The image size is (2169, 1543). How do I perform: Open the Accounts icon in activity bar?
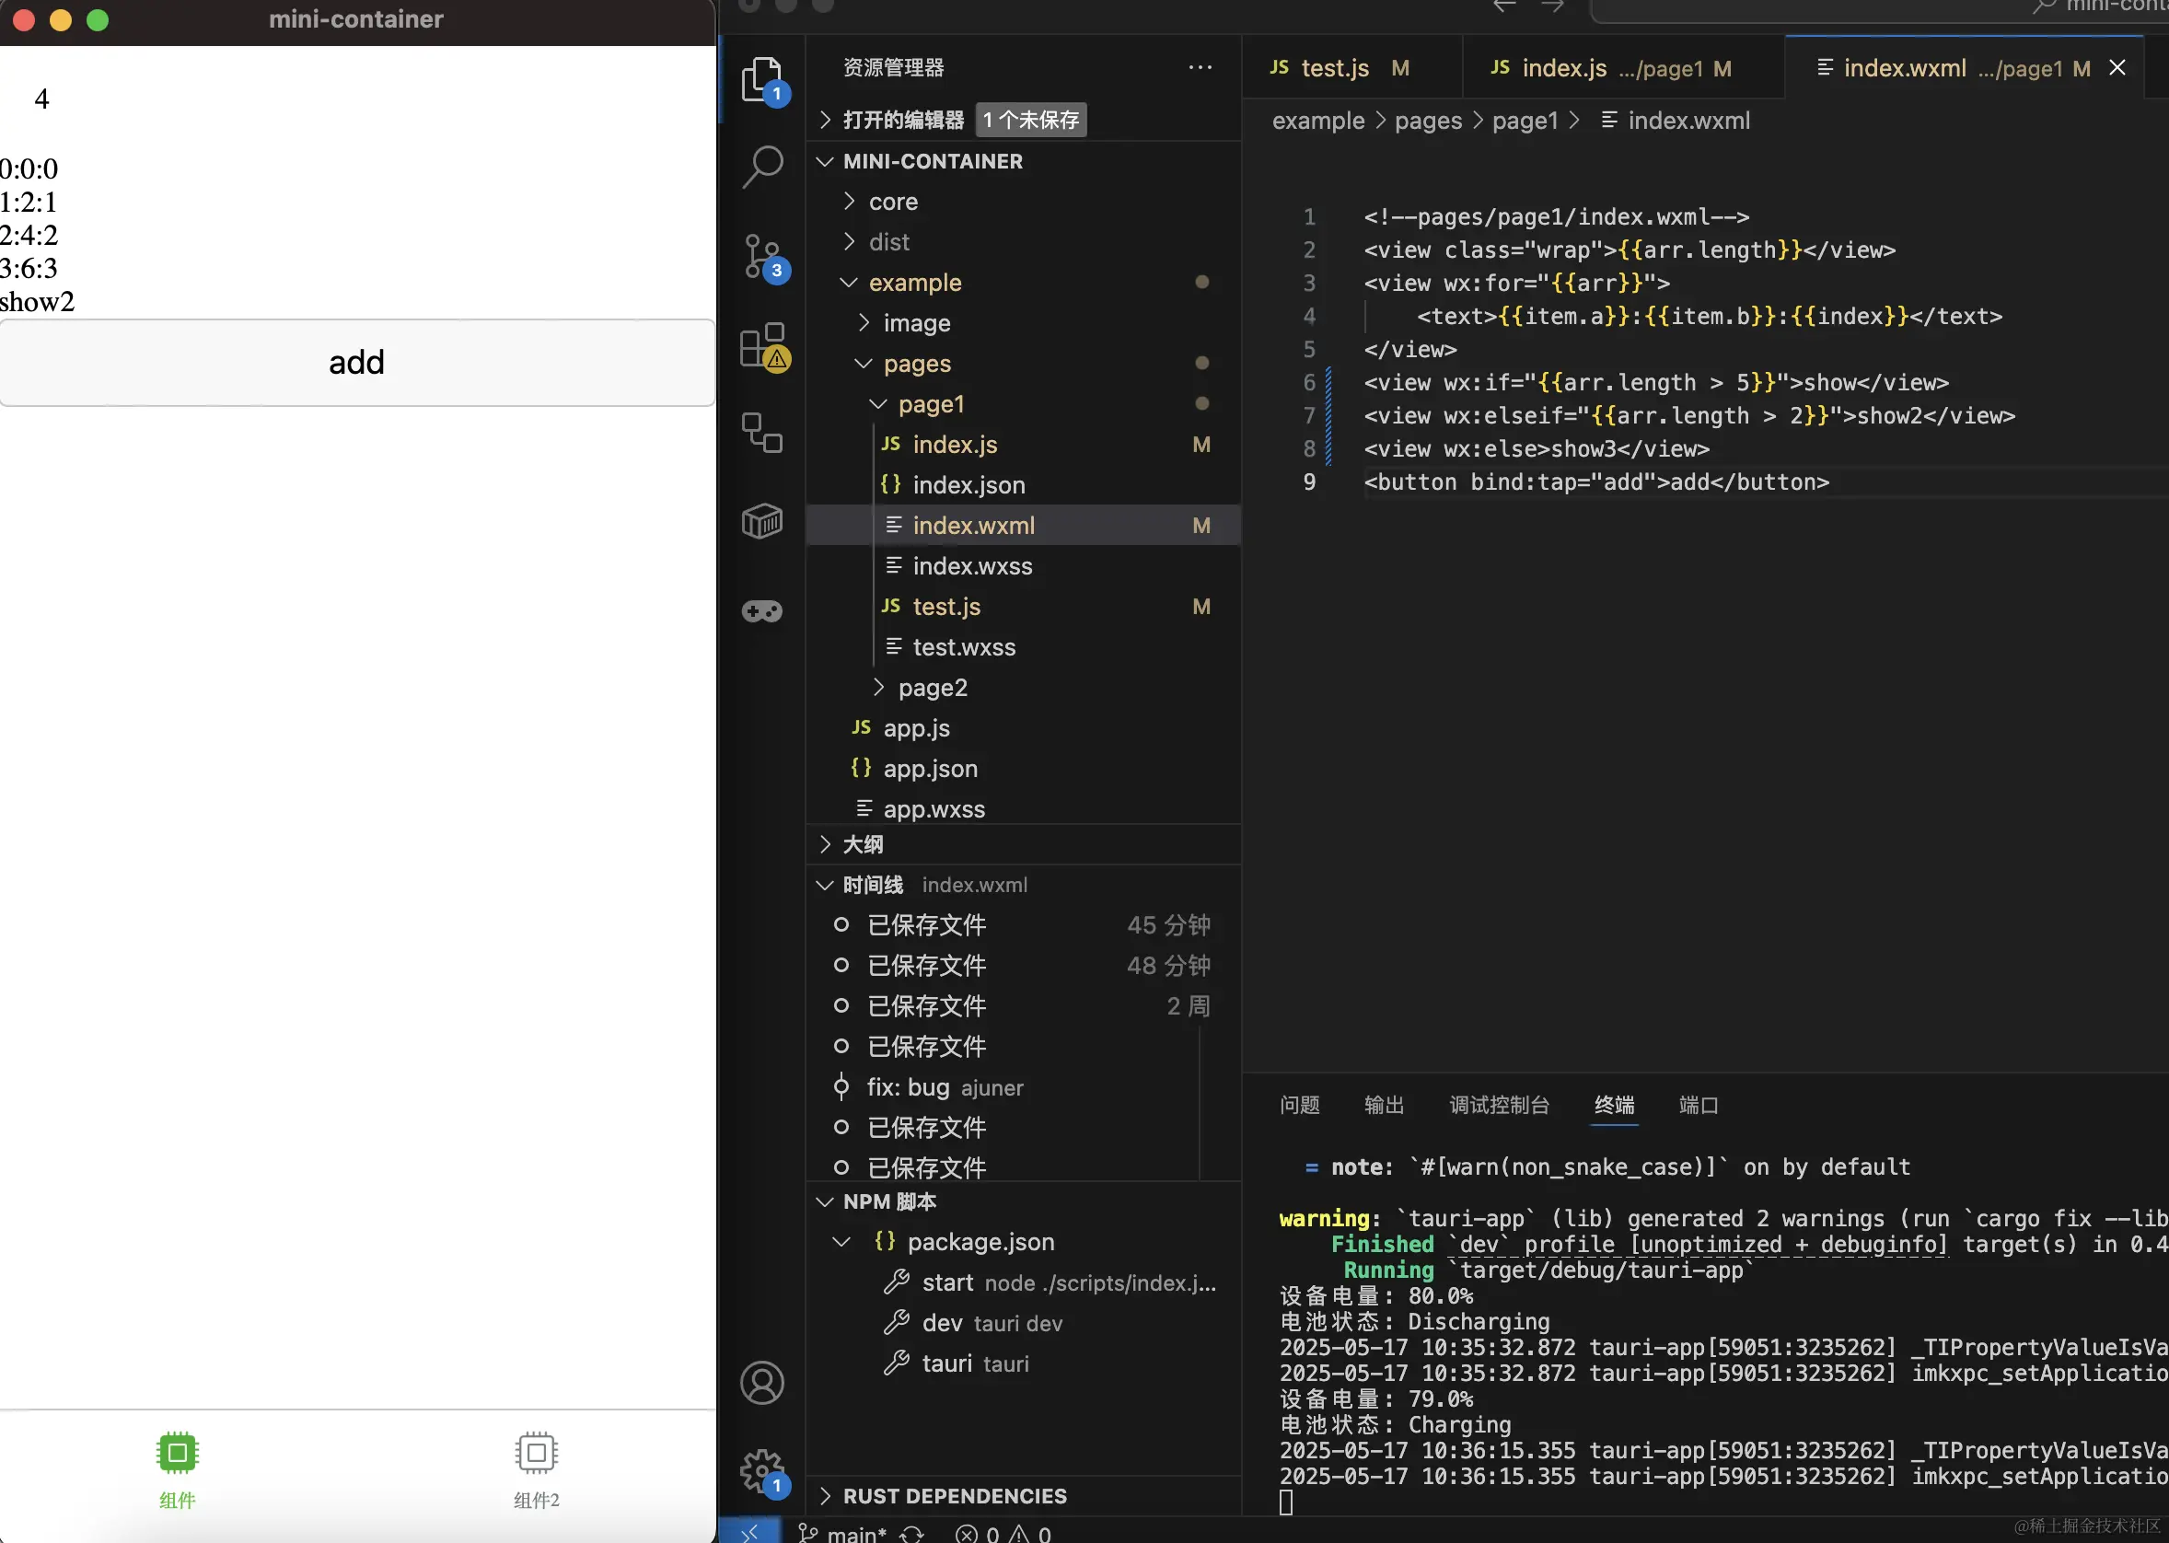point(762,1383)
